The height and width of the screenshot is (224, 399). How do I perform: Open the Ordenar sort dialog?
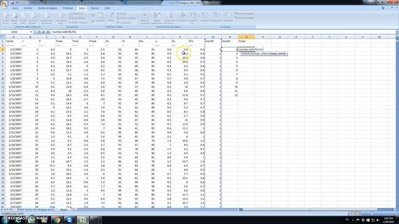point(100,17)
